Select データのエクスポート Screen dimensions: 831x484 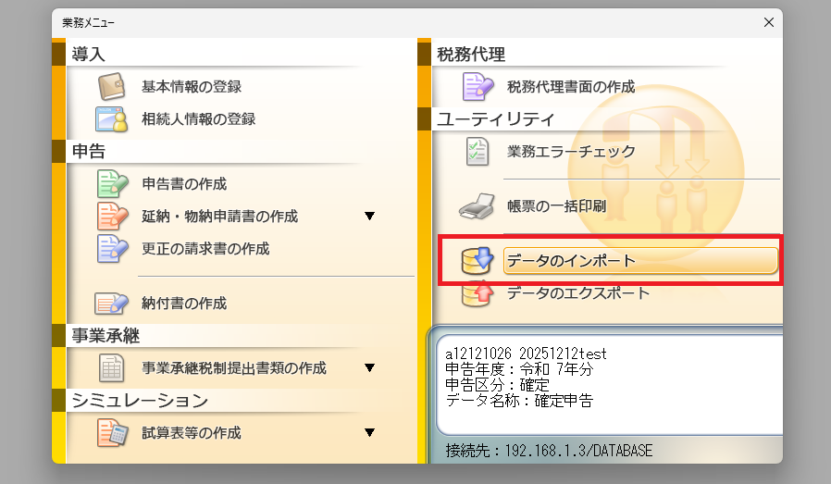578,293
